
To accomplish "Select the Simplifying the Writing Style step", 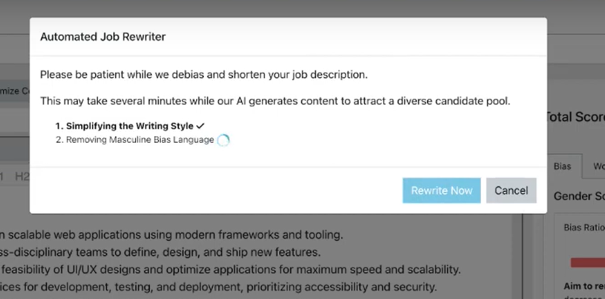I will [x=129, y=126].
